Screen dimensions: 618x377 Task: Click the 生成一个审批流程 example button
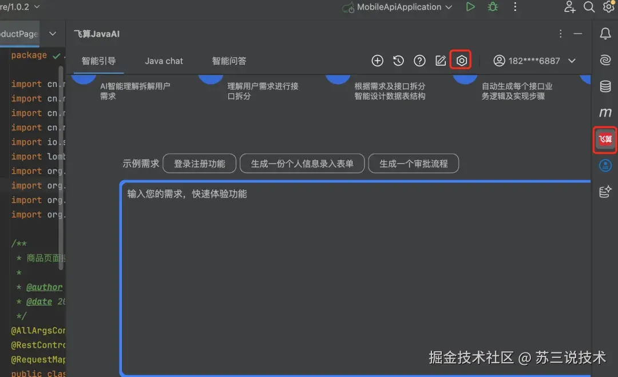[414, 164]
